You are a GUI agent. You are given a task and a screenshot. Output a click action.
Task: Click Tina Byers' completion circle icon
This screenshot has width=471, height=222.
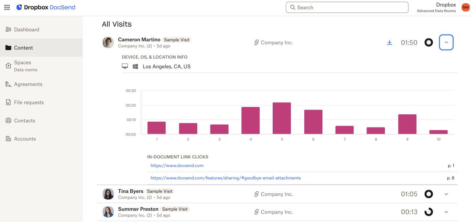[x=429, y=194]
